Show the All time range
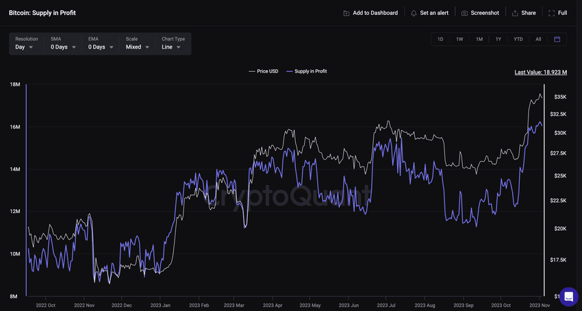Screen dimensions: 582x311 538,39
